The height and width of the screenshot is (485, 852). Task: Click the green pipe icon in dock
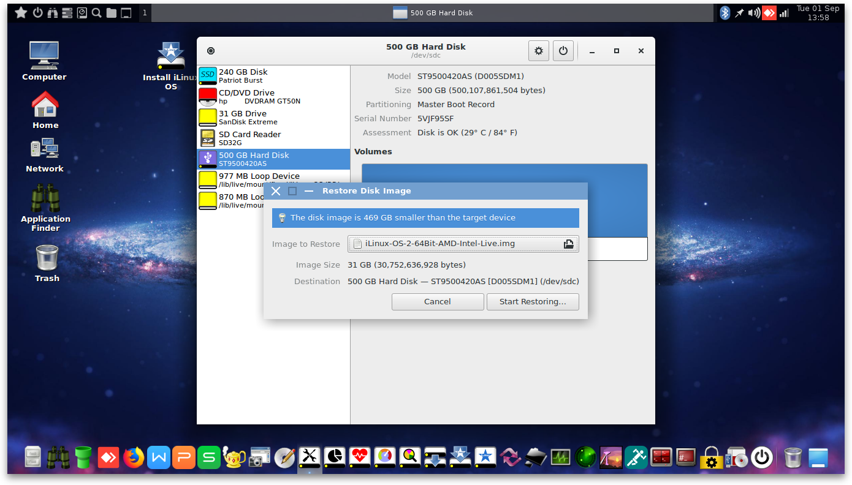click(x=83, y=457)
